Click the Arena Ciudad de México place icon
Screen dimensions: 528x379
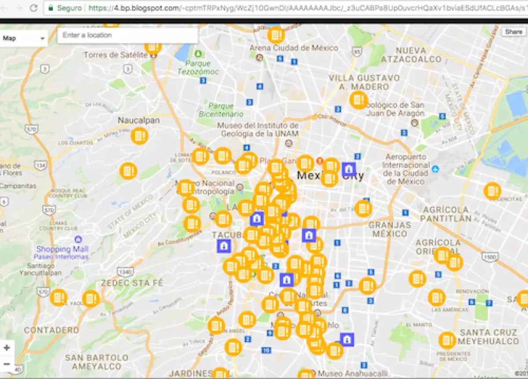click(x=260, y=57)
